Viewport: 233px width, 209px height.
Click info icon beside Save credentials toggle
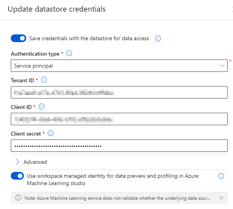pyautogui.click(x=158, y=39)
